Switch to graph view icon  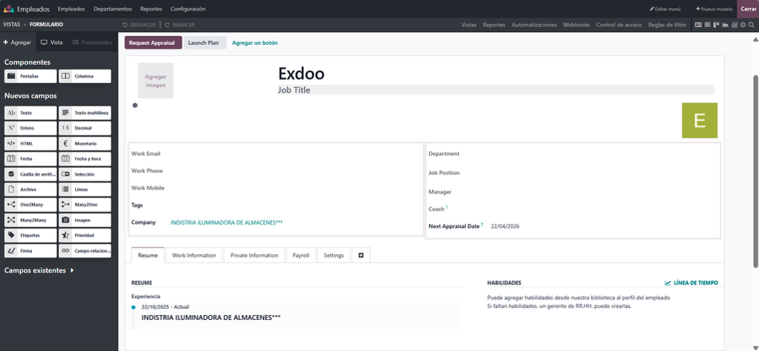pyautogui.click(x=725, y=25)
